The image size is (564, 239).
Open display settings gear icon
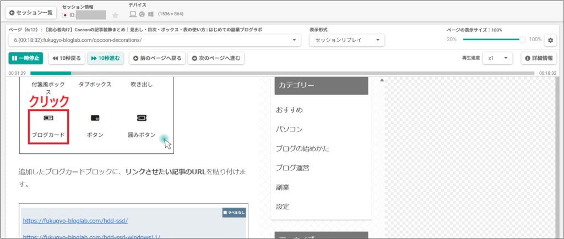pos(550,40)
